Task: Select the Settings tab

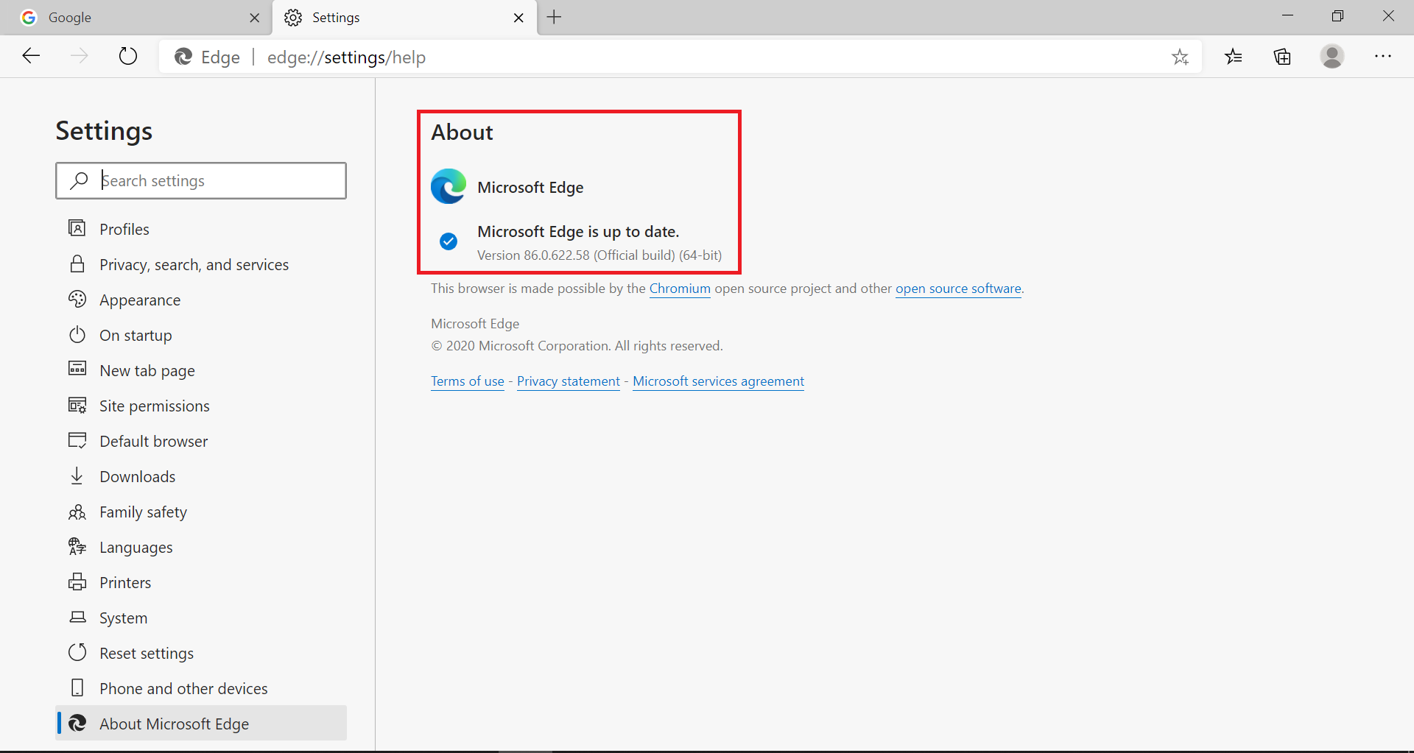Action: point(404,18)
